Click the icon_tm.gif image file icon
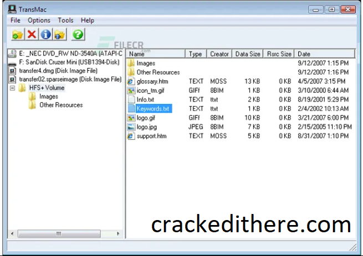Viewport: 363px width, 256px height. point(131,90)
